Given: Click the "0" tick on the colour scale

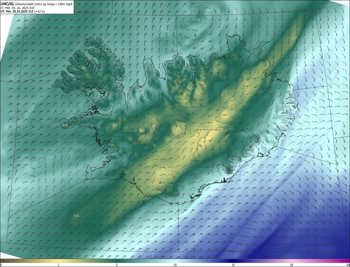Looking at the screenshot, I should (x=1, y=265).
